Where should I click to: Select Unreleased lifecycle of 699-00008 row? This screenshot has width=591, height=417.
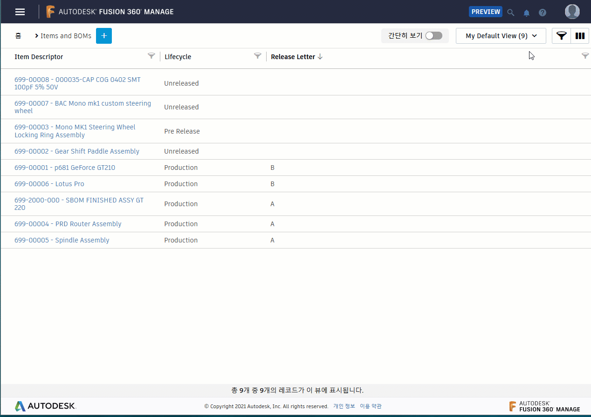181,83
